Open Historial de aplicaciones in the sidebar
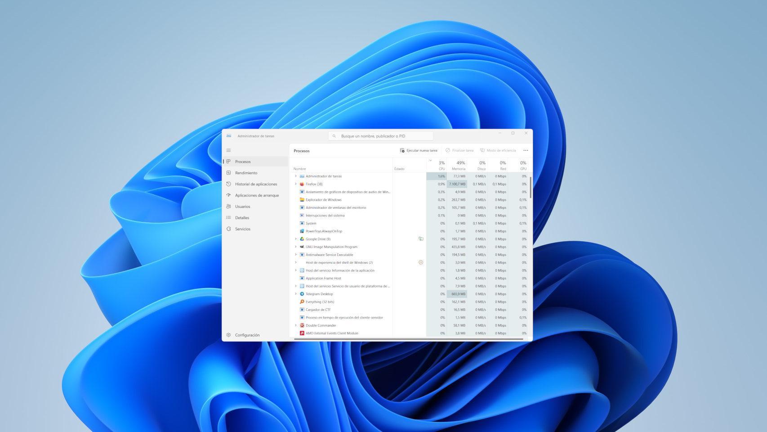Image resolution: width=767 pixels, height=432 pixels. point(256,184)
